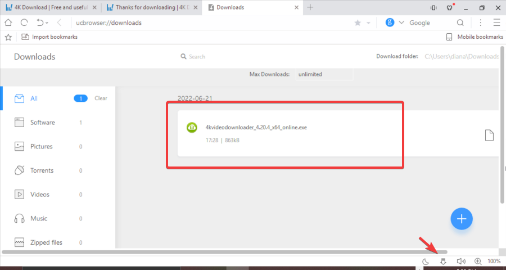The width and height of the screenshot is (506, 270).
Task: Open file location icon for the download
Action: pyautogui.click(x=489, y=136)
